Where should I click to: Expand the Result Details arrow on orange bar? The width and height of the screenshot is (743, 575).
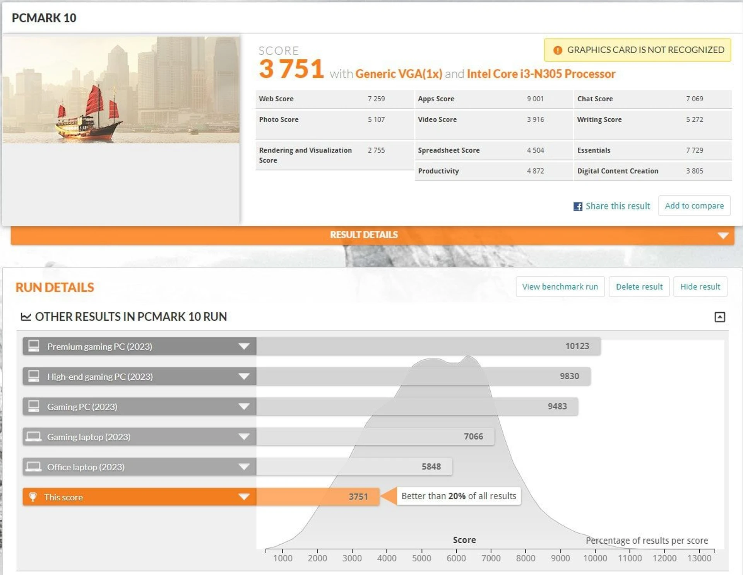point(723,235)
